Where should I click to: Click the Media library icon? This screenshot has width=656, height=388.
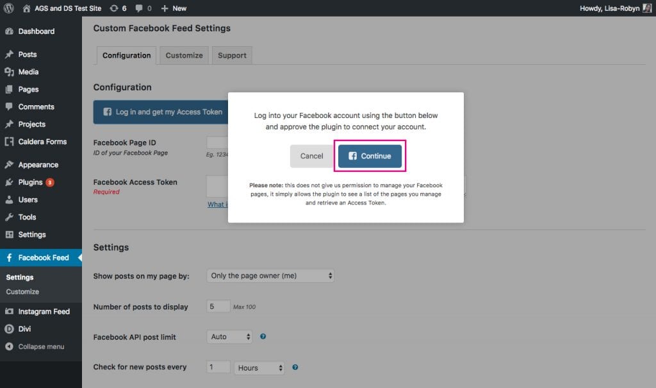pos(9,72)
